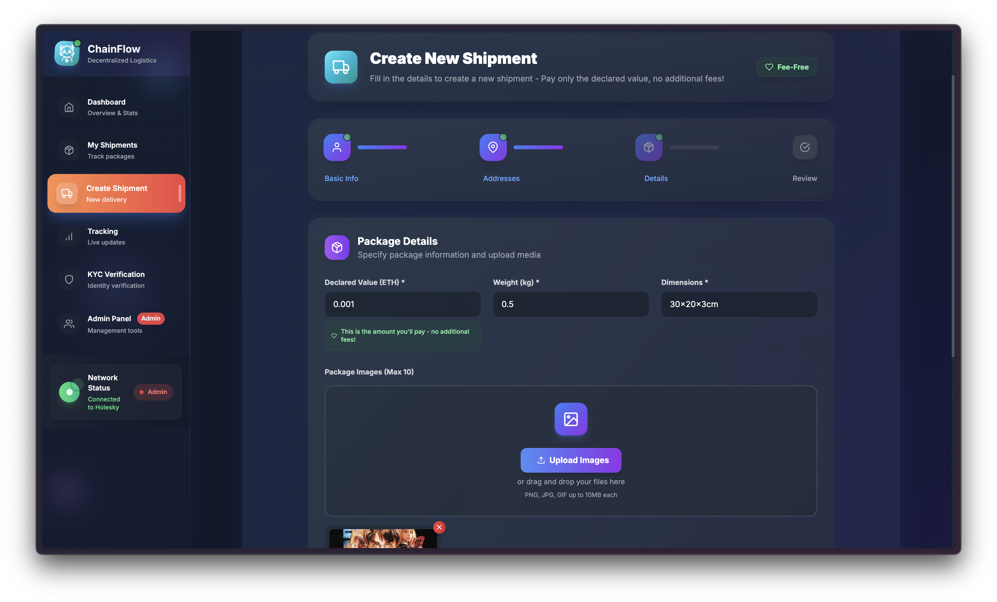Click the uploaded package image thumbnail
The height and width of the screenshot is (602, 997).
382,538
